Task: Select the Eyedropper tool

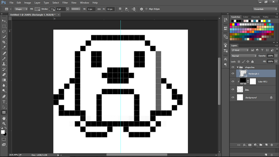Action: click(4, 48)
